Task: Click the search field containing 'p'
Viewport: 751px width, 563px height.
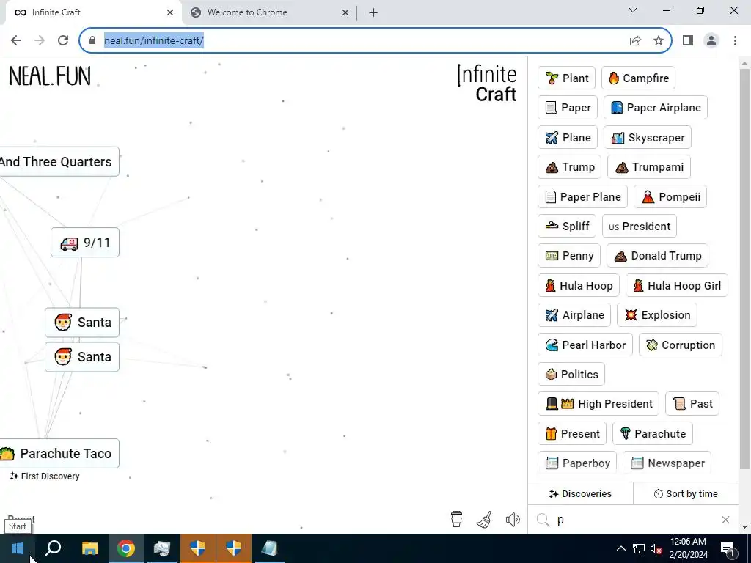Action: click(632, 520)
